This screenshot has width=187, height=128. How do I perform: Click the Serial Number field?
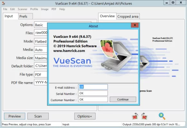click(93, 93)
